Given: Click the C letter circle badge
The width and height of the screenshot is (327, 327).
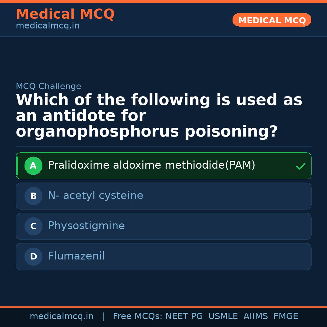Looking at the screenshot, I should pyautogui.click(x=33, y=226).
